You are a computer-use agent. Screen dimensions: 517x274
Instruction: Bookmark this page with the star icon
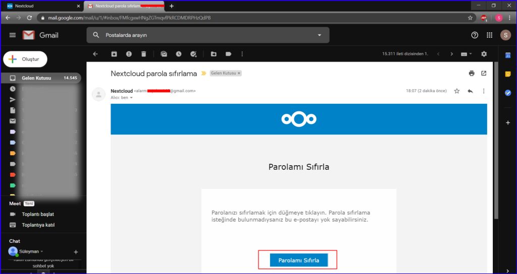point(470,18)
